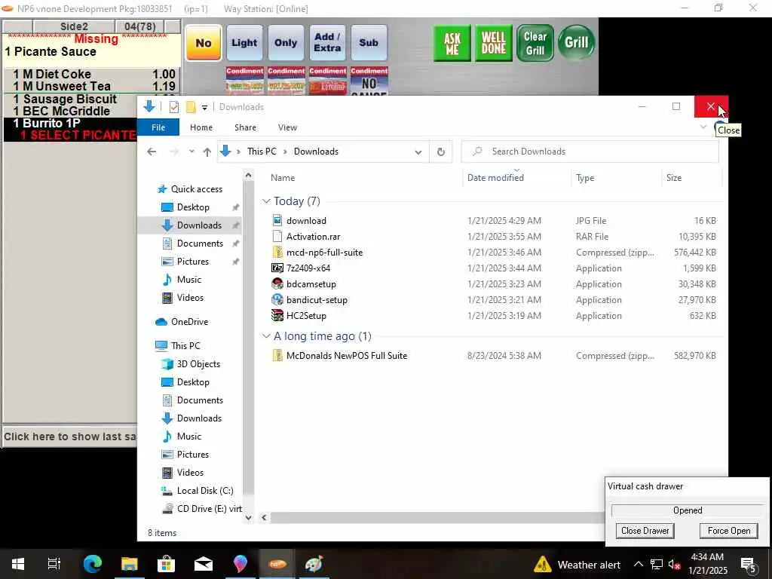This screenshot has width=772, height=579.
Task: Tap the round Grill button
Action: point(576,43)
